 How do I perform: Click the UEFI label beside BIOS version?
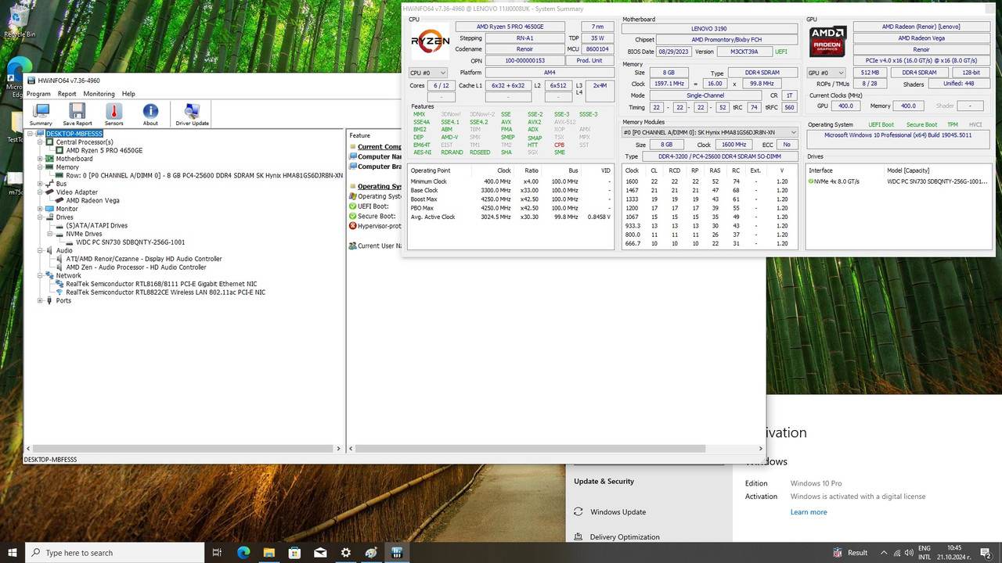click(x=780, y=52)
